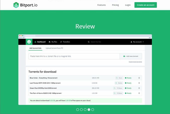
Task: Click the Review slide screenshot
Action: pos(85,70)
